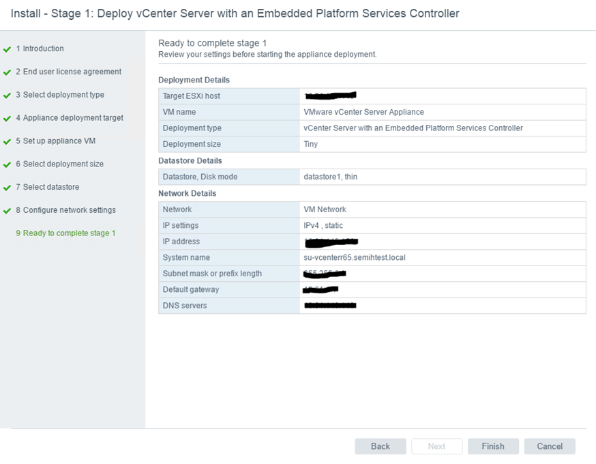Viewport: 596px width, 464px height.
Task: Click the green check next to Select datastore
Action: coord(7,188)
